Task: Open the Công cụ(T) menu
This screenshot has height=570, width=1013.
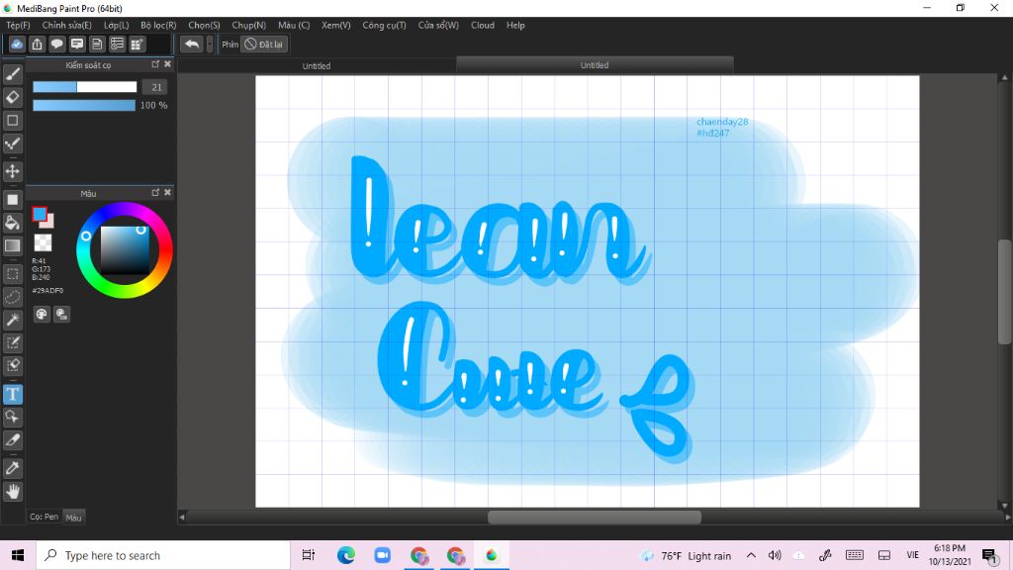Action: pos(385,25)
